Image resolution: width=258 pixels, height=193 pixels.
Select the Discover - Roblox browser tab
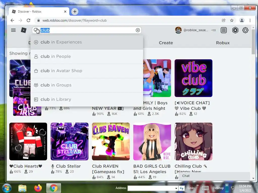coord(39,12)
